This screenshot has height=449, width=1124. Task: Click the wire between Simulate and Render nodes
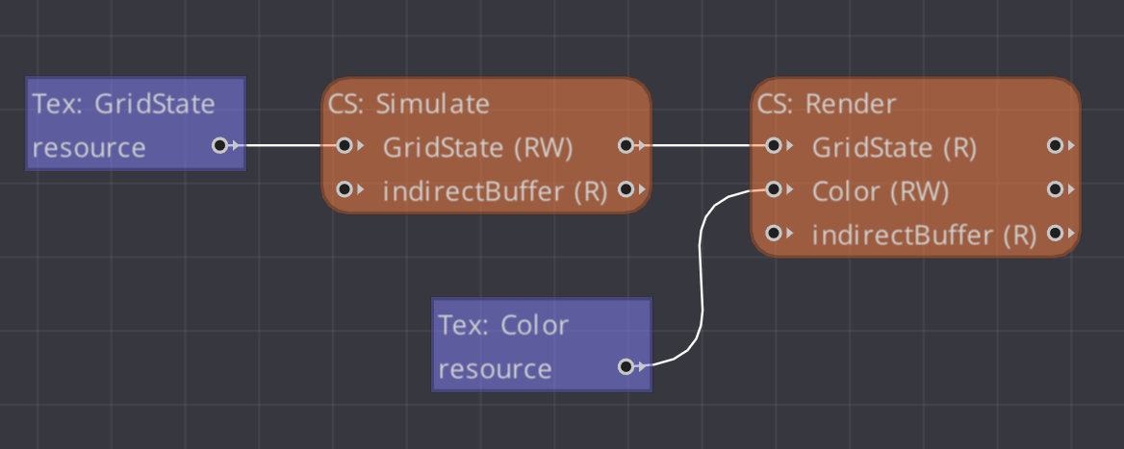tap(700, 146)
